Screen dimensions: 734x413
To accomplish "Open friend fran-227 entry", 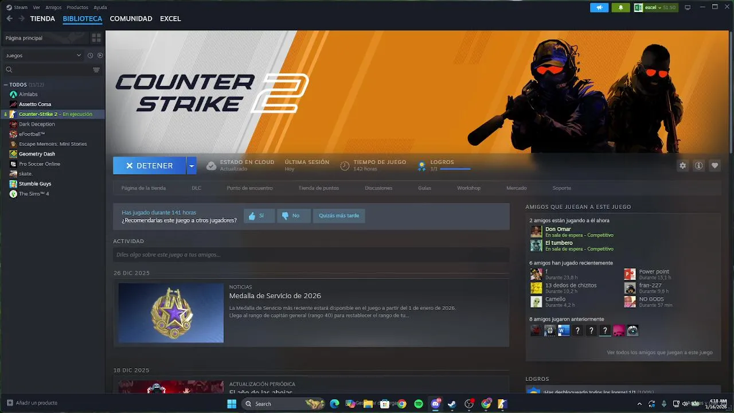I will coord(650,285).
